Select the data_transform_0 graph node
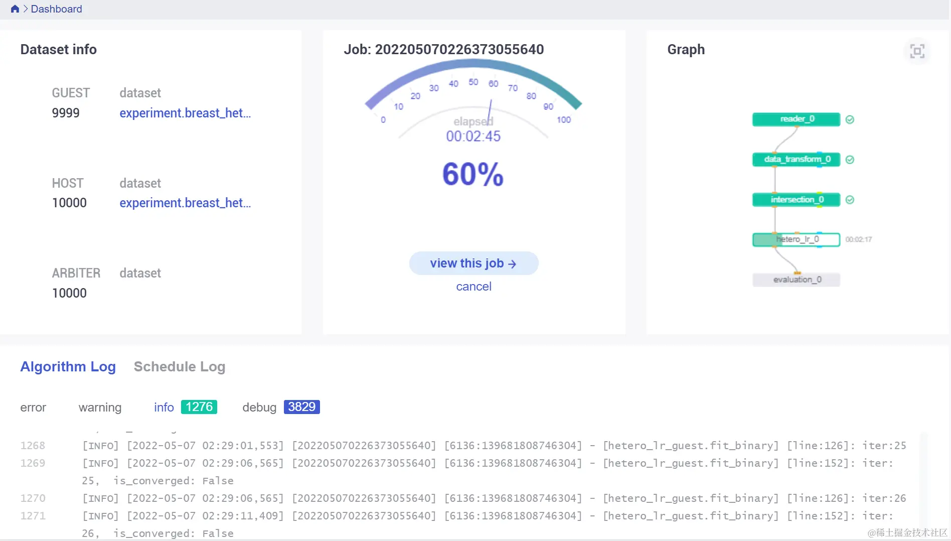Screen dimensions: 951x541 (x=796, y=159)
